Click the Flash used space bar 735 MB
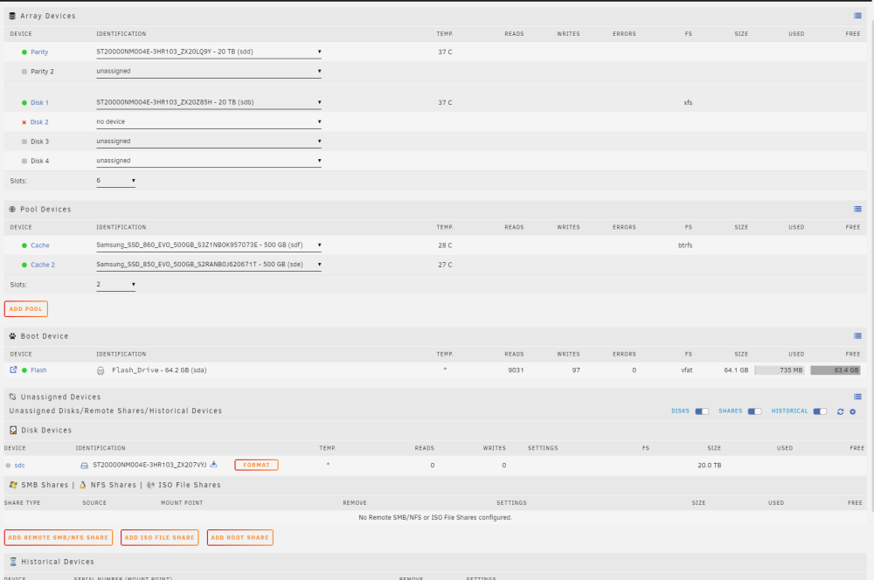This screenshot has height=580, width=874. pos(780,370)
